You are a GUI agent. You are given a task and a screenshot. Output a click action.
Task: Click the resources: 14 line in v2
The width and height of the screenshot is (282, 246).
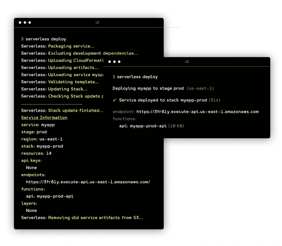pos(36,153)
